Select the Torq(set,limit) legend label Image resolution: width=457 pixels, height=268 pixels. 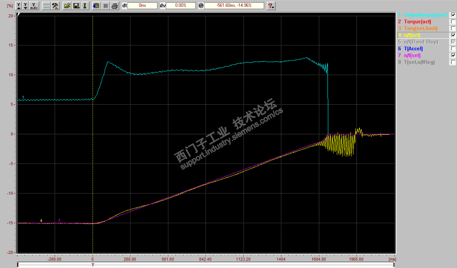[421, 28]
